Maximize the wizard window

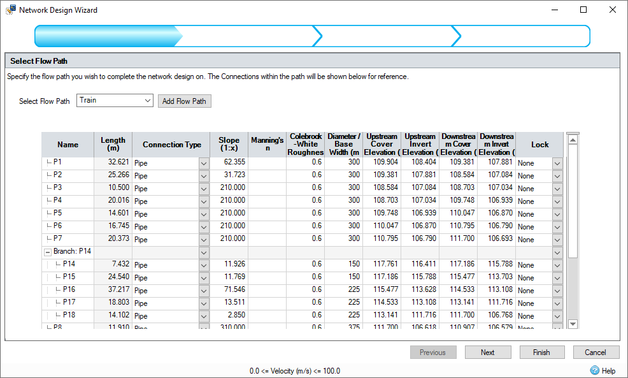click(583, 10)
